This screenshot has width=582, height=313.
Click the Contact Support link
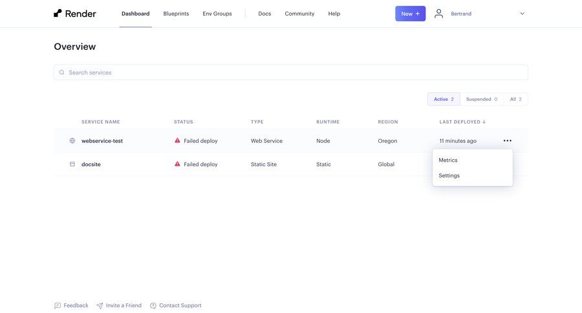180,305
